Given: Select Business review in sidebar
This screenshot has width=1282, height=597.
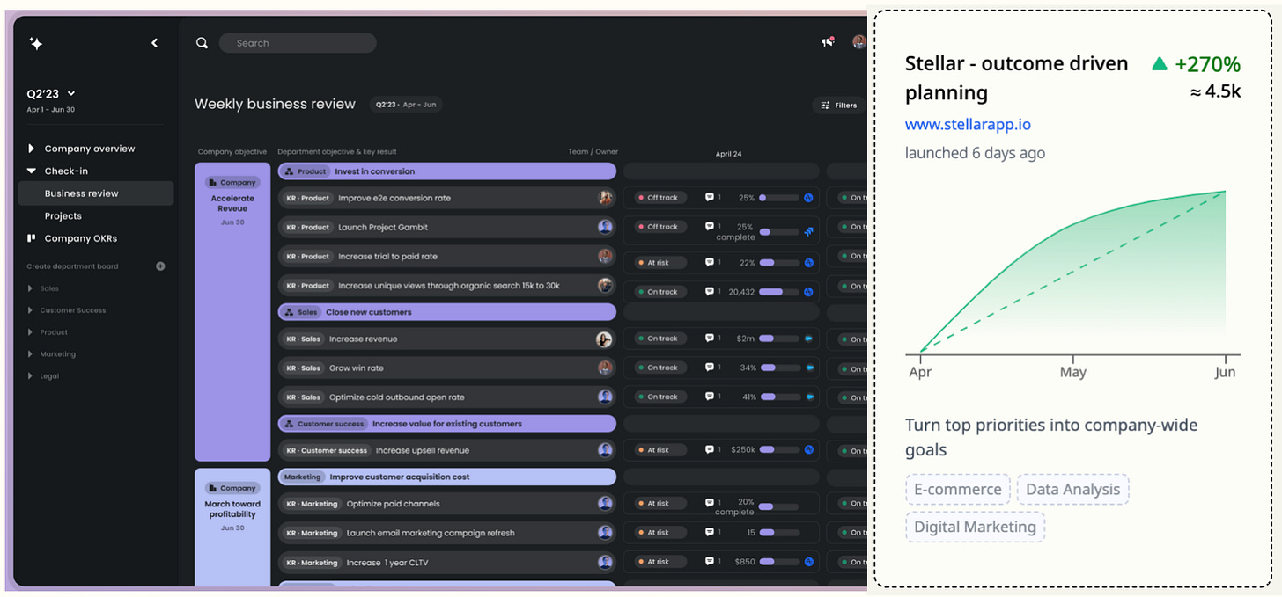Looking at the screenshot, I should 96,193.
